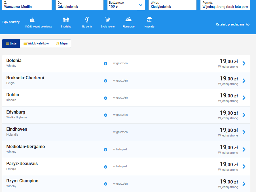
Task: Select Eindhoven 19,00 zł price
Action: click(x=229, y=130)
